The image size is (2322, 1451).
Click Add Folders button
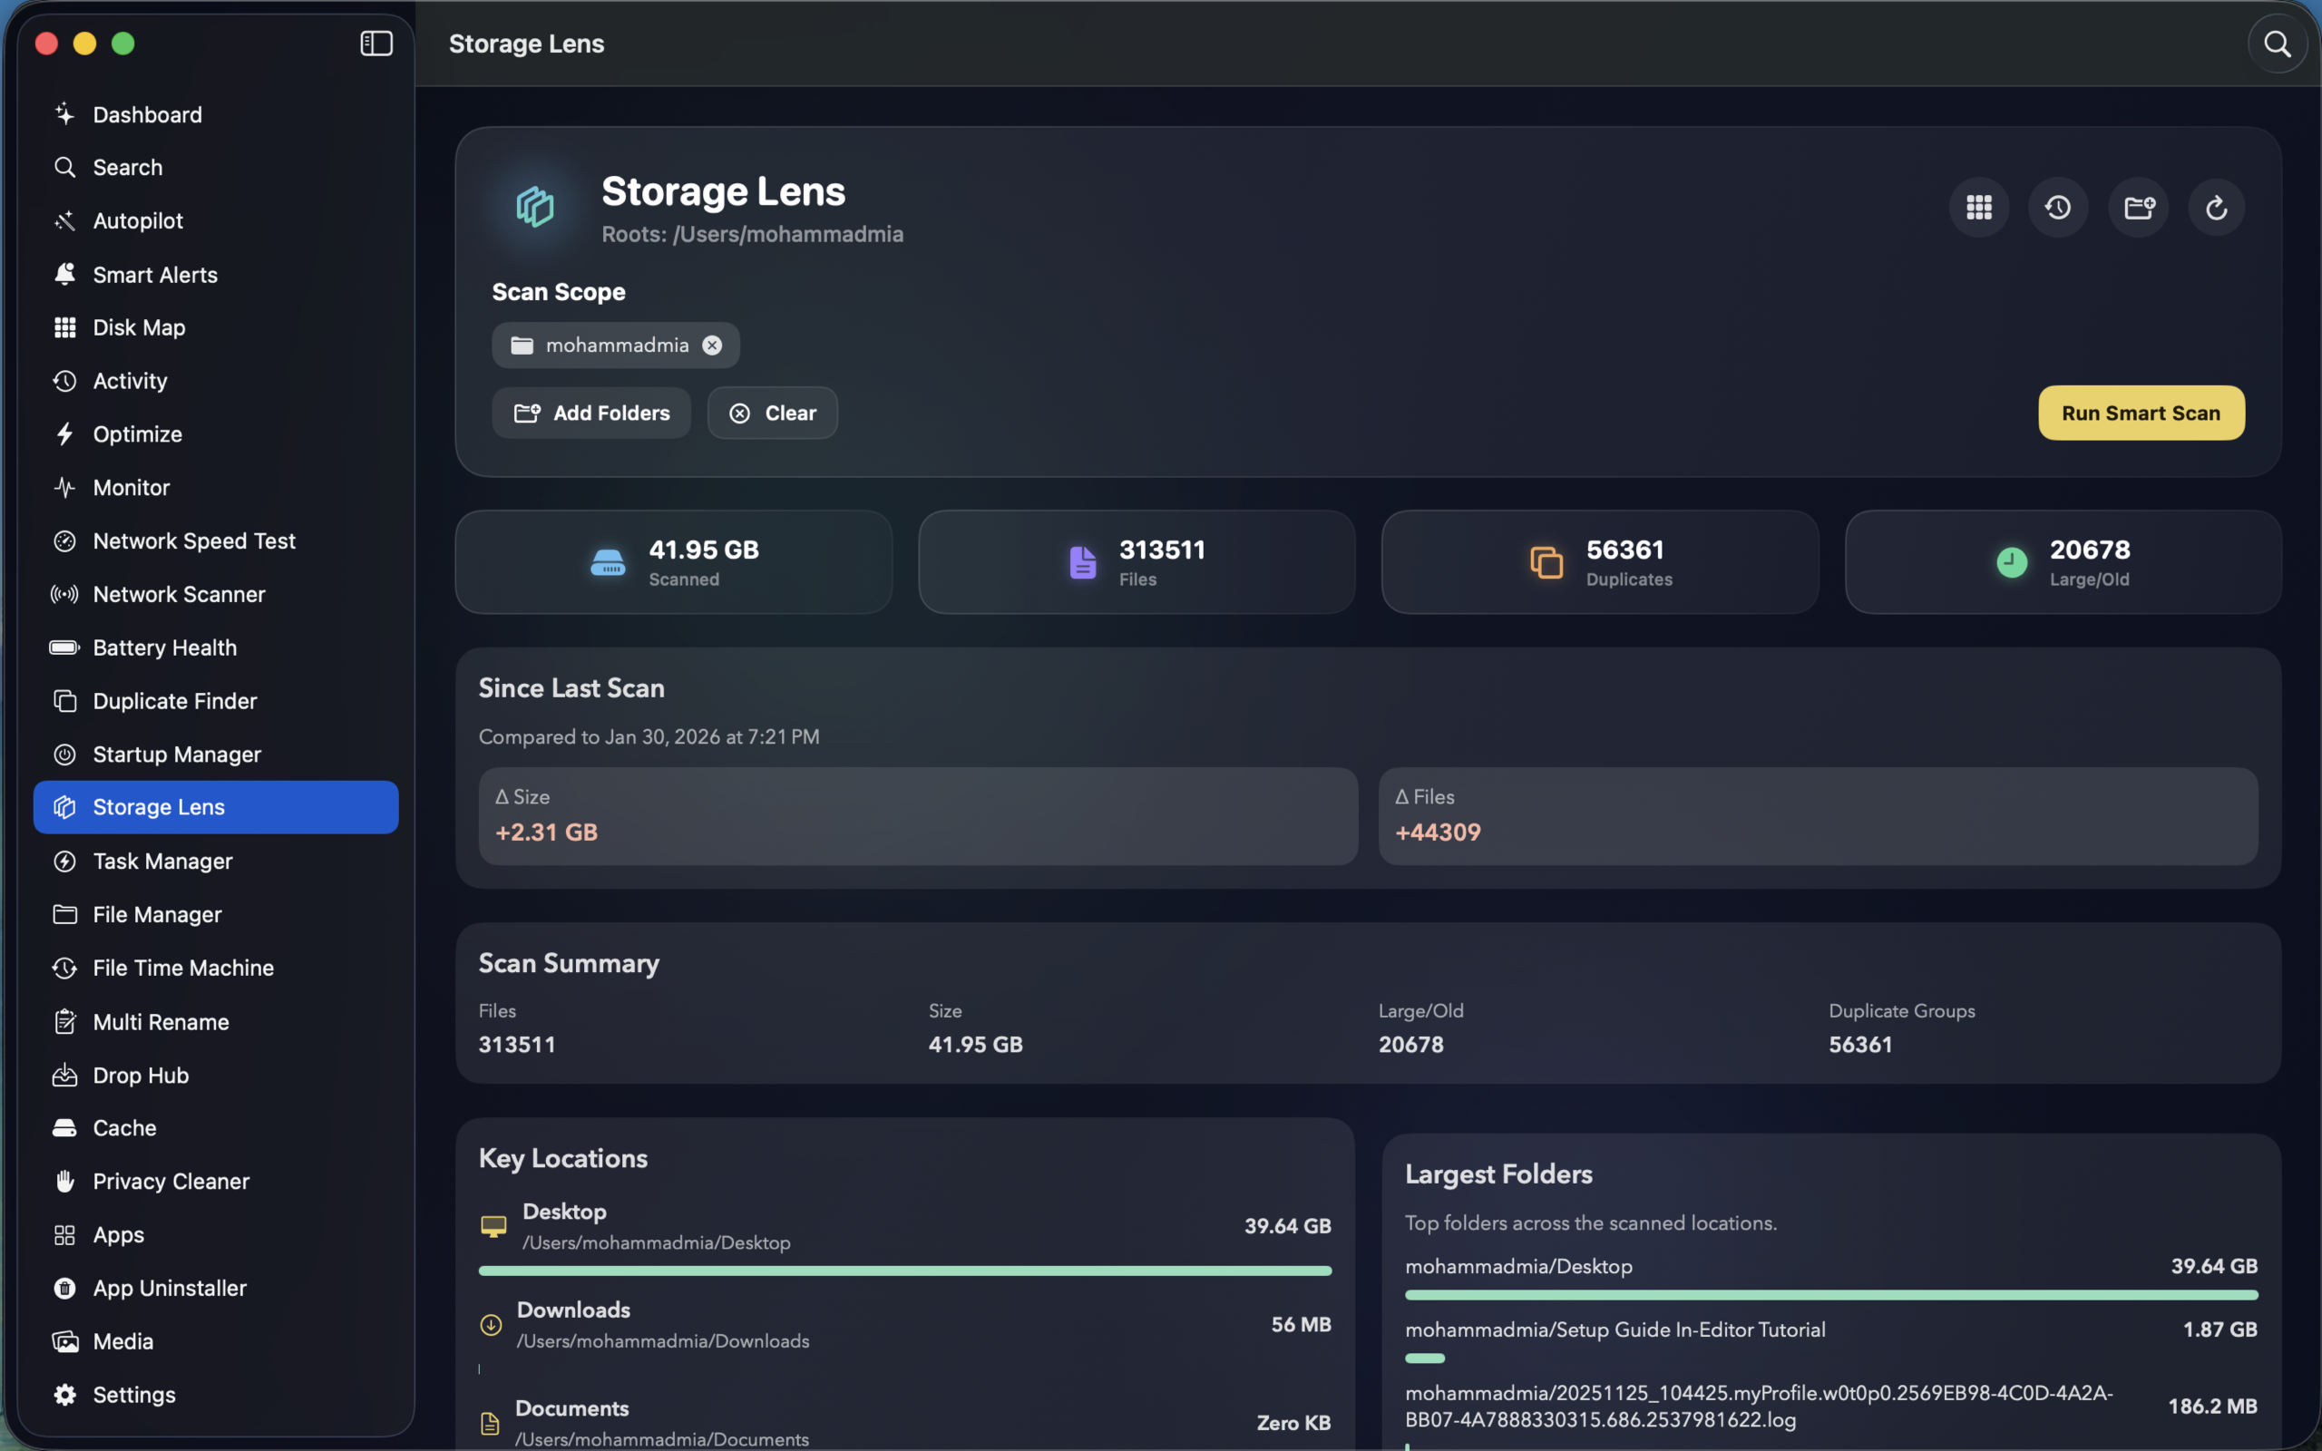591,413
